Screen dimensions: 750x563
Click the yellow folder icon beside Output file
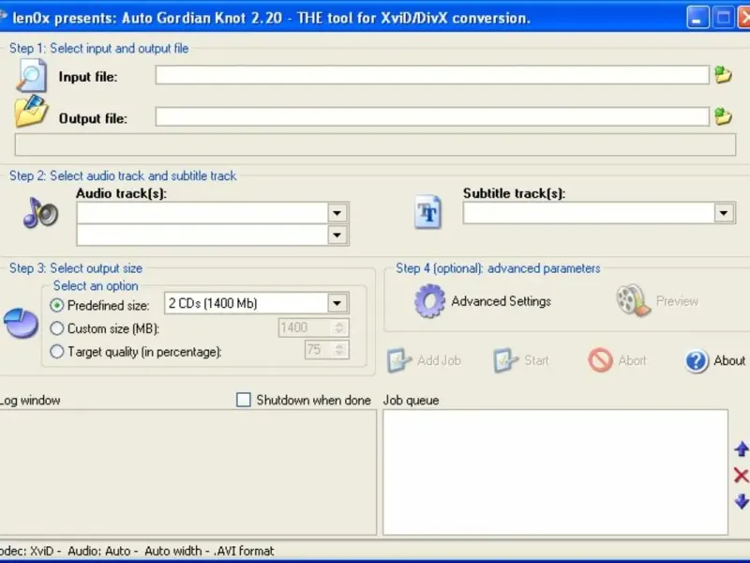pyautogui.click(x=31, y=111)
